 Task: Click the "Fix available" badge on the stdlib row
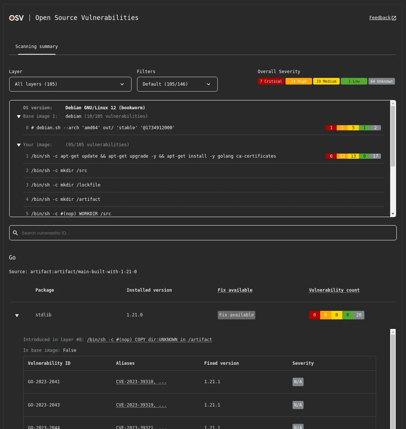point(236,315)
